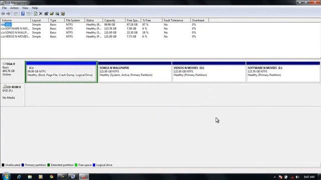
Task: Click the 87 % free value
Action: pos(145,24)
